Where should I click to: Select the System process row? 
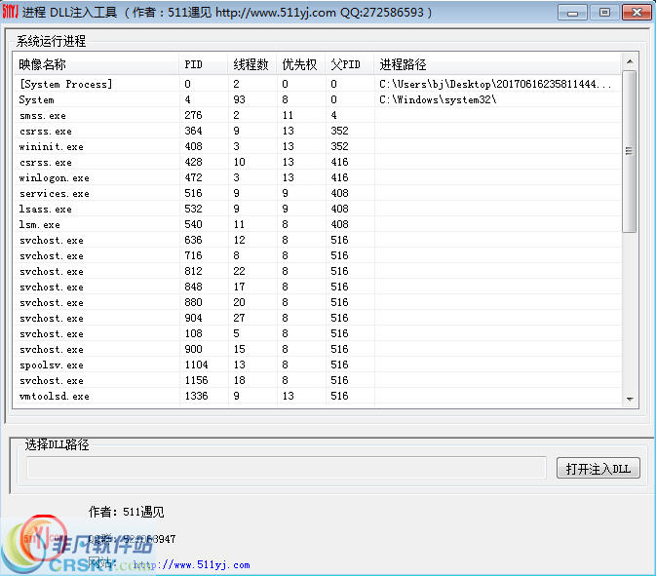click(317, 99)
